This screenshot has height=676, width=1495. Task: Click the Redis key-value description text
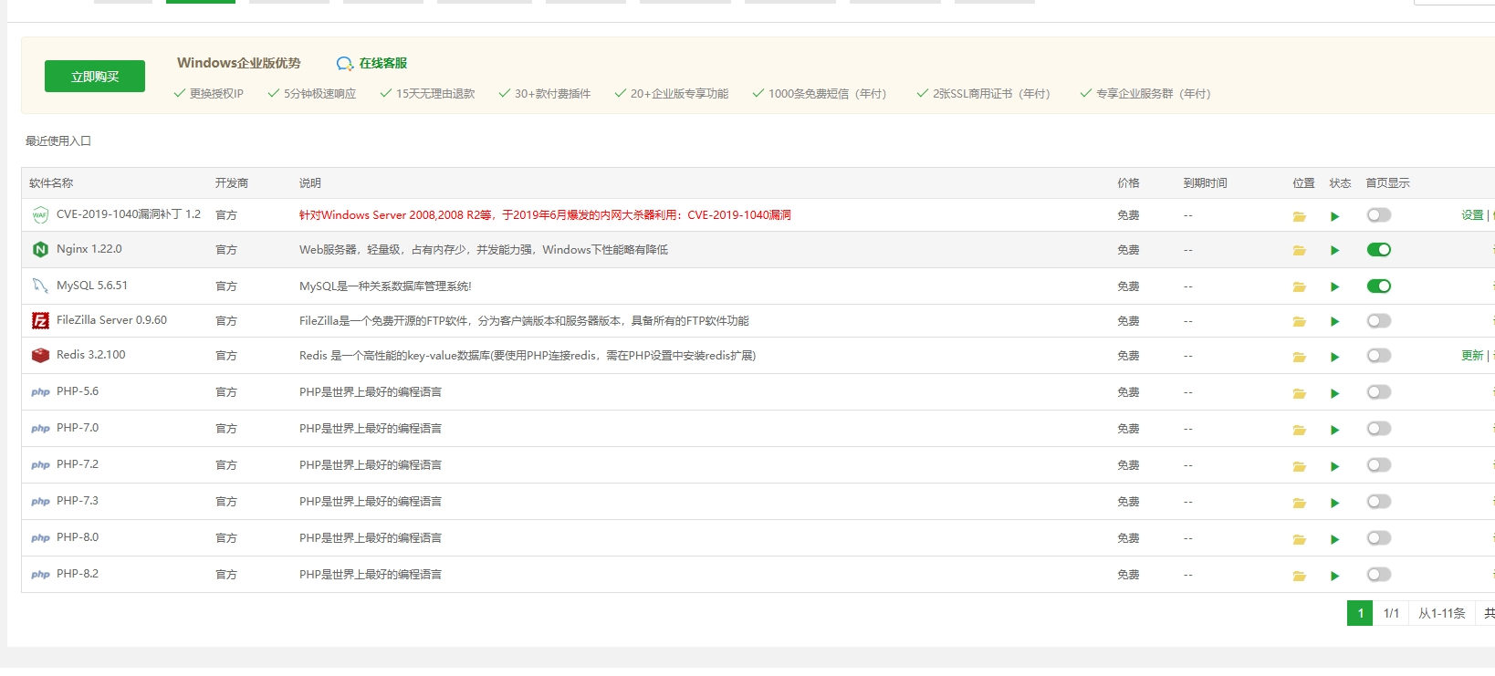click(528, 356)
